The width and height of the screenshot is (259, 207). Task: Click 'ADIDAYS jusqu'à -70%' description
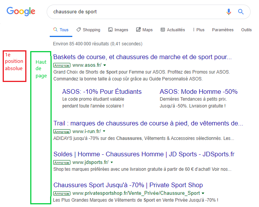[x=144, y=138]
